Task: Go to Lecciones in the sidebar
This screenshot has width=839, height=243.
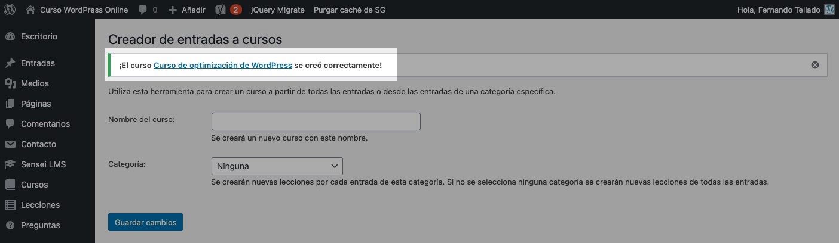Action: point(40,205)
